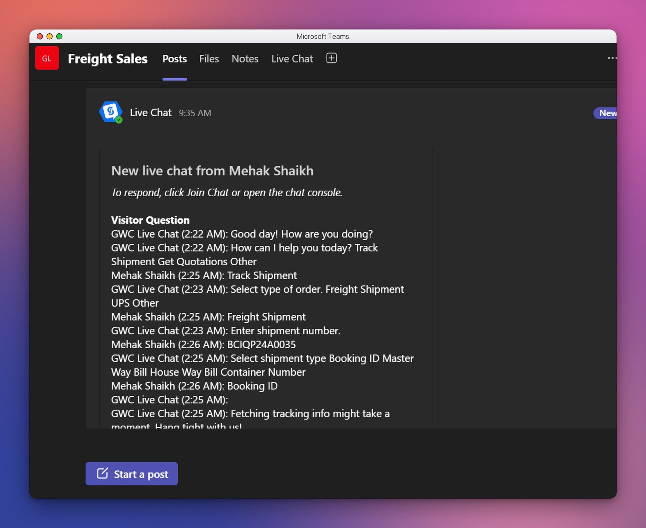Jump to New messages badge
Viewport: 646px width, 528px height.
[605, 113]
